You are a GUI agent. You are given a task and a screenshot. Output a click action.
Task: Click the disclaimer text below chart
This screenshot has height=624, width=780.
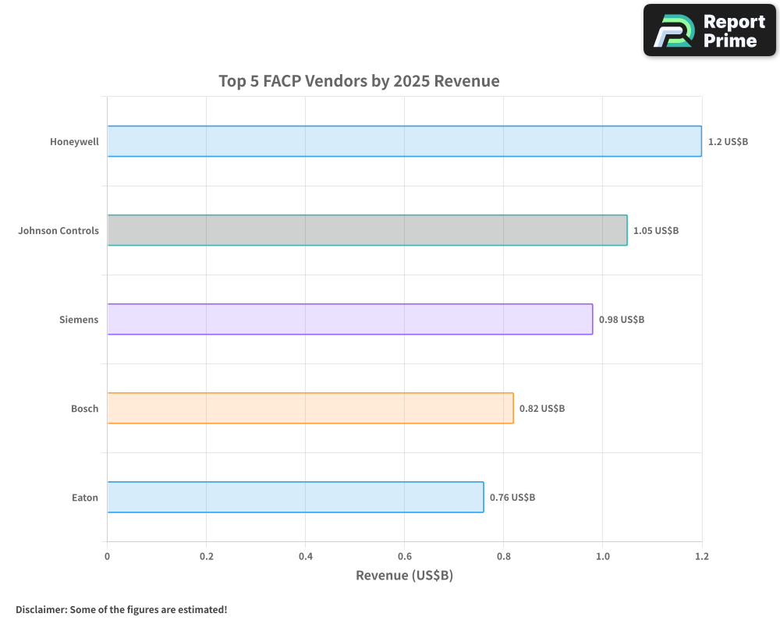pos(122,609)
